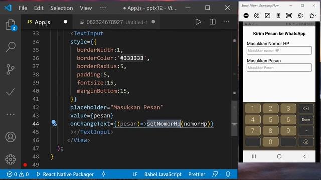Tap keypad number 0
321x180 pixels.
270,142
